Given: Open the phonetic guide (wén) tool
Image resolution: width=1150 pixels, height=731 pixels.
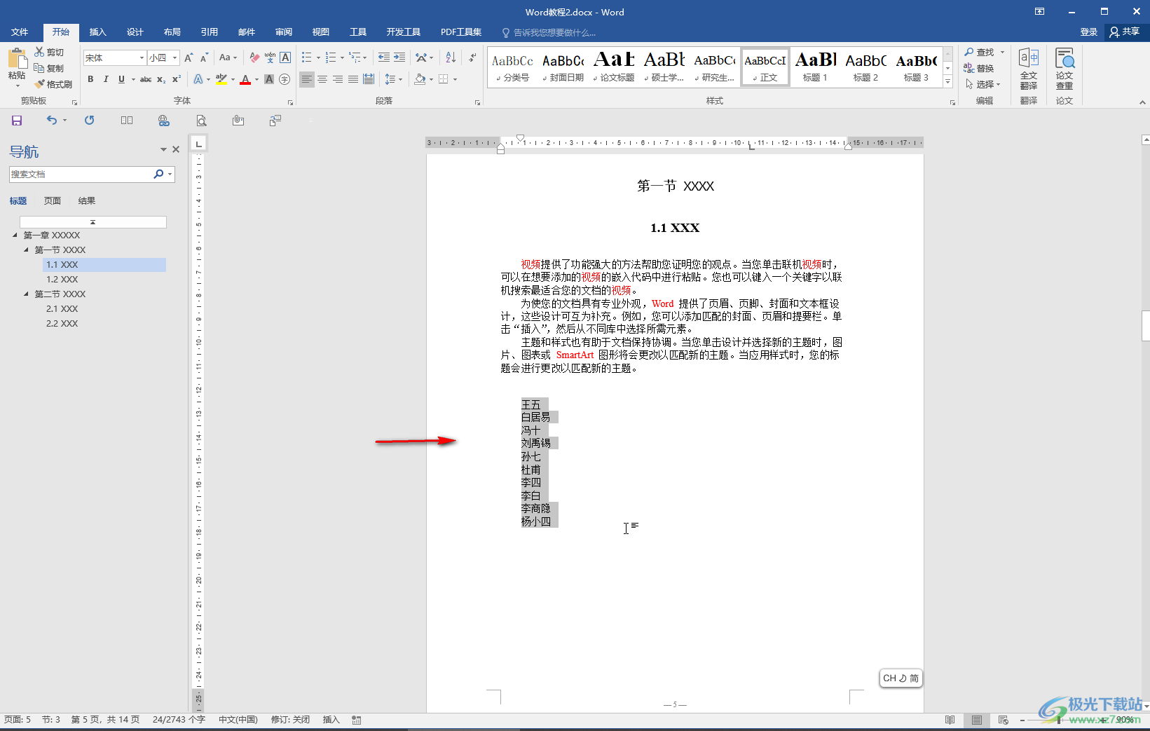Looking at the screenshot, I should 270,57.
